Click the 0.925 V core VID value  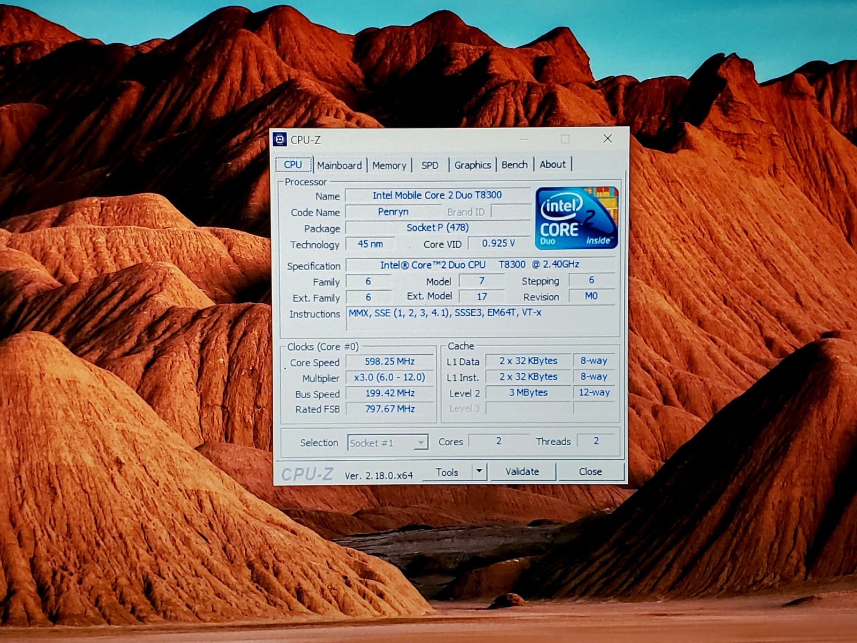[498, 243]
